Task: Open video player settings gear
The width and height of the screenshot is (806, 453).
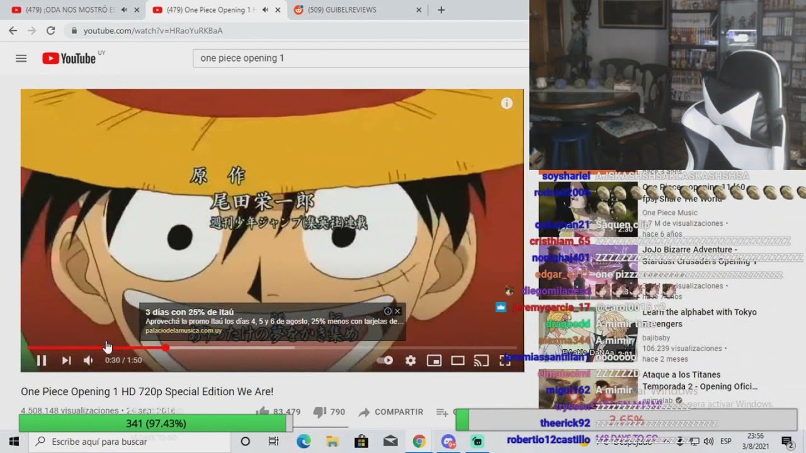Action: point(411,361)
